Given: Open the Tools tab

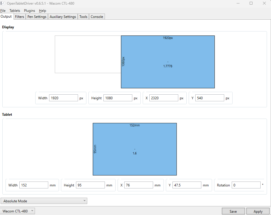Looking at the screenshot, I should pos(83,17).
